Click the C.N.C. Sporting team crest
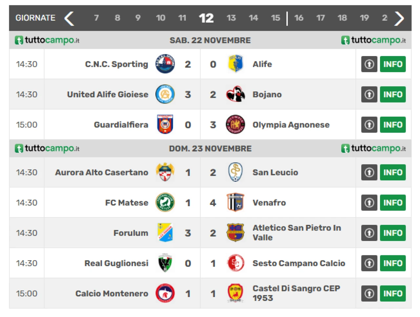The image size is (420, 317). pyautogui.click(x=165, y=64)
